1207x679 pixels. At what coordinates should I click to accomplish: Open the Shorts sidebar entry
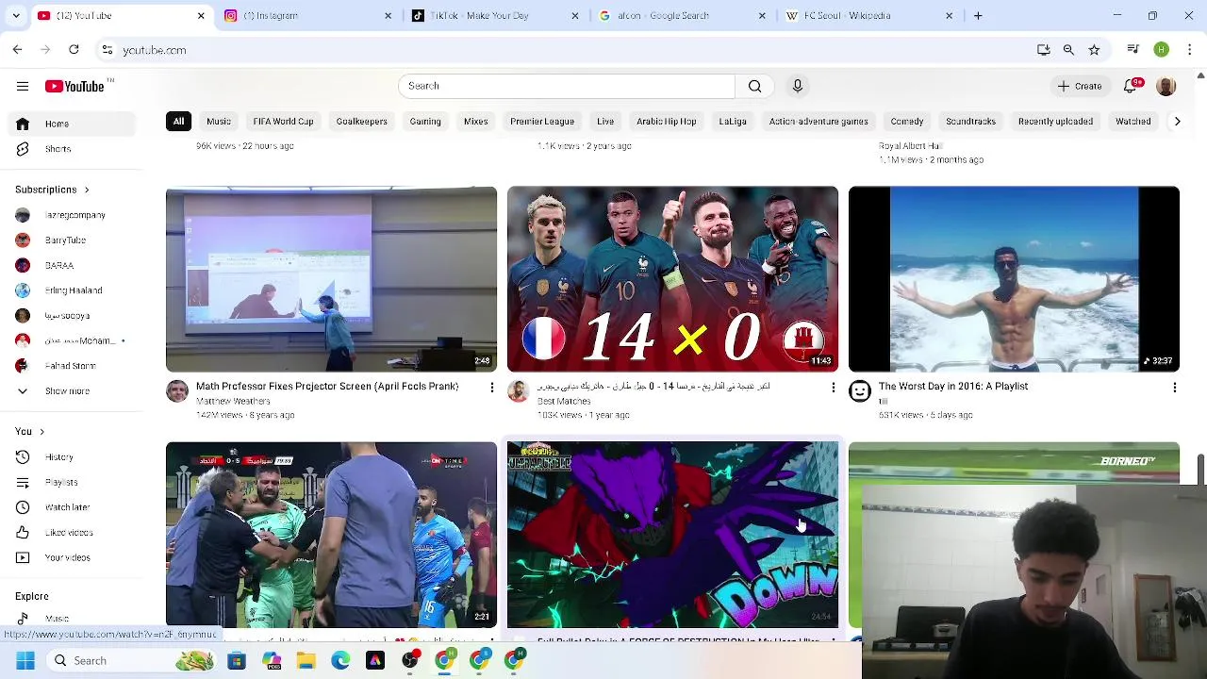click(x=71, y=149)
